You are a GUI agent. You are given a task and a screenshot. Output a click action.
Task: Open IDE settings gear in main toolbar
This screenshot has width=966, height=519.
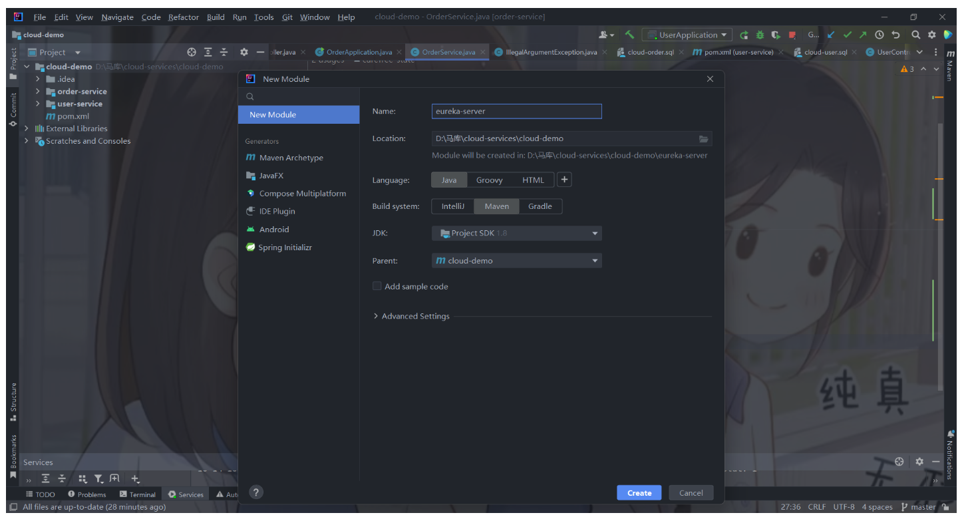point(932,35)
